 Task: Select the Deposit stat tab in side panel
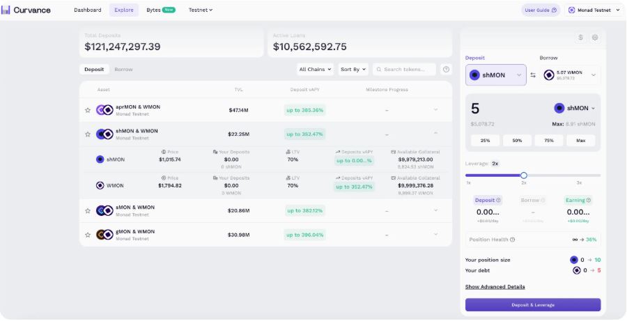(x=488, y=201)
